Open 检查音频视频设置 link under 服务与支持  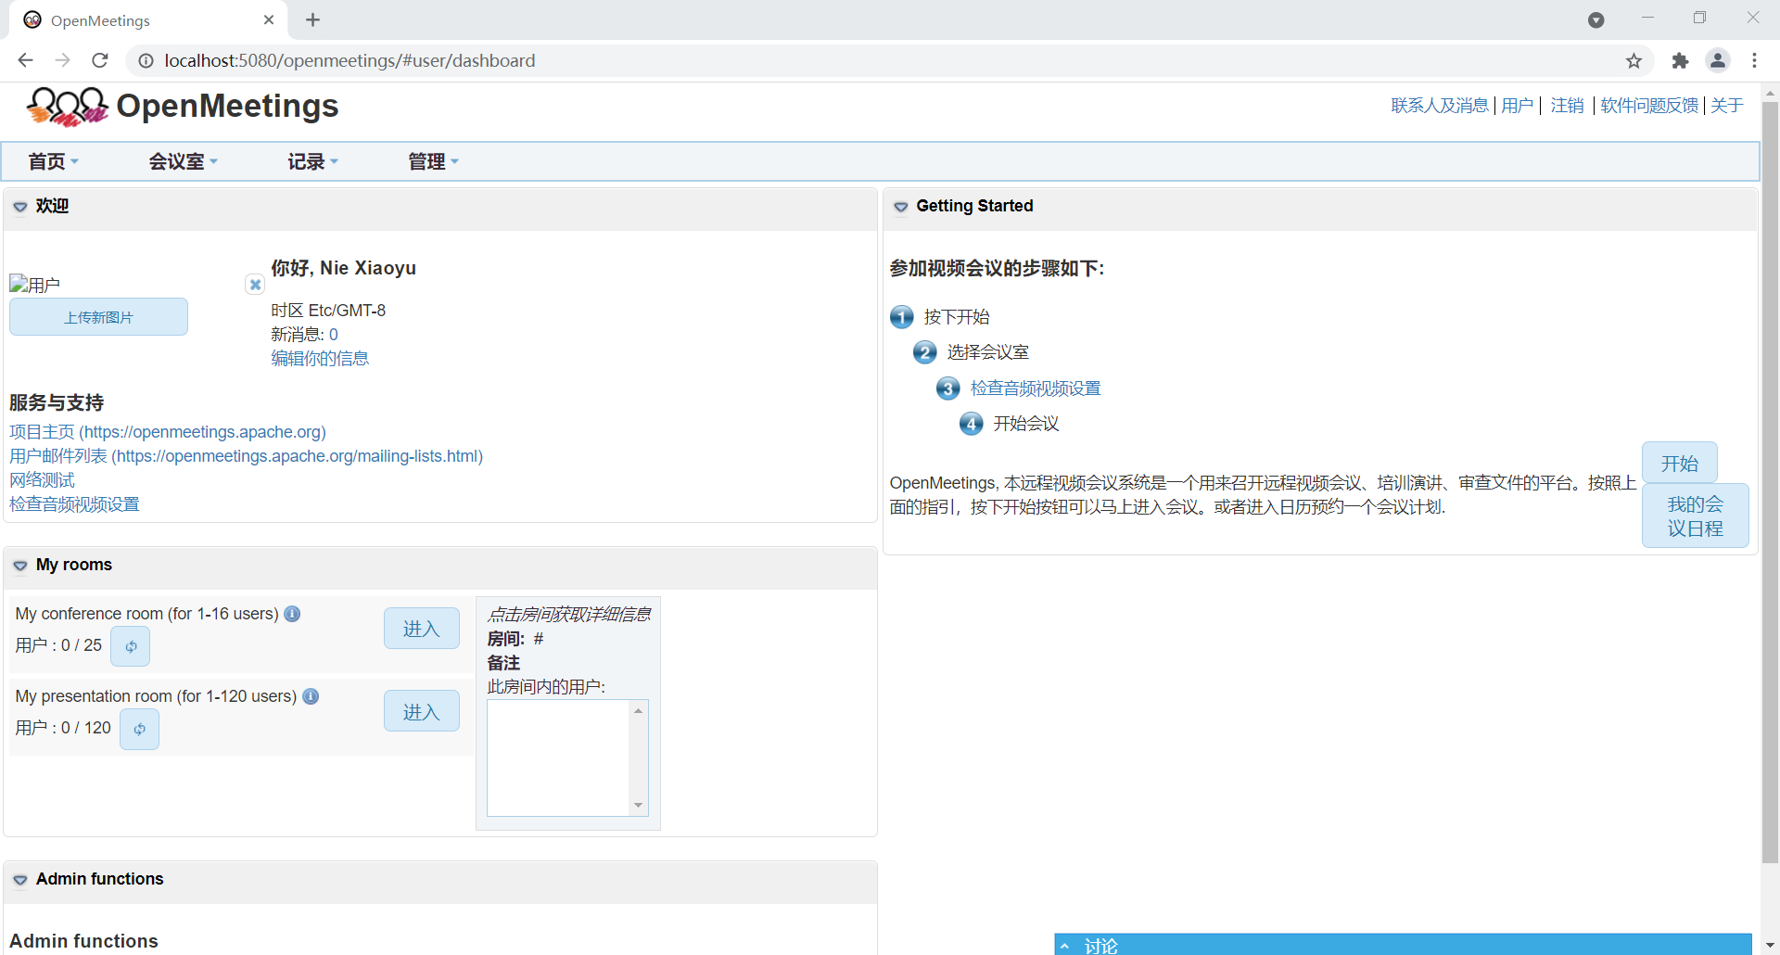[74, 504]
